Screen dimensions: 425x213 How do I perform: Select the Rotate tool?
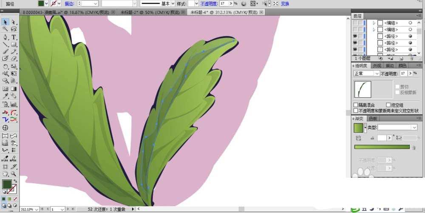click(5, 66)
